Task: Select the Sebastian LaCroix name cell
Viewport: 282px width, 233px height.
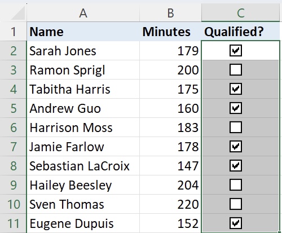Action: 83,166
